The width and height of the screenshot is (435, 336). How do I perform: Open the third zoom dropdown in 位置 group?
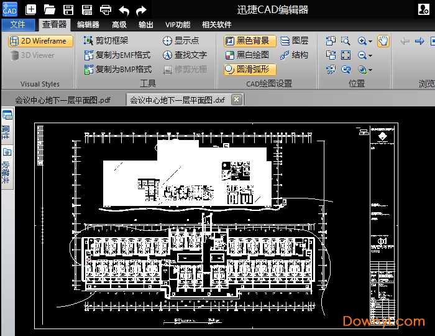371,70
